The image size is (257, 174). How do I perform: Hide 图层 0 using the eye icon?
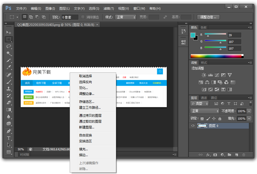pyautogui.click(x=193, y=126)
